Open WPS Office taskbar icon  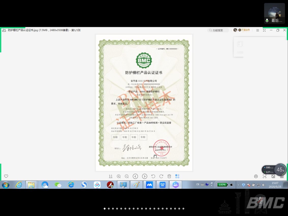tap(162, 185)
